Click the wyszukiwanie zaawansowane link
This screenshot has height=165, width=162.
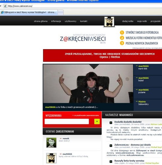[86, 115]
